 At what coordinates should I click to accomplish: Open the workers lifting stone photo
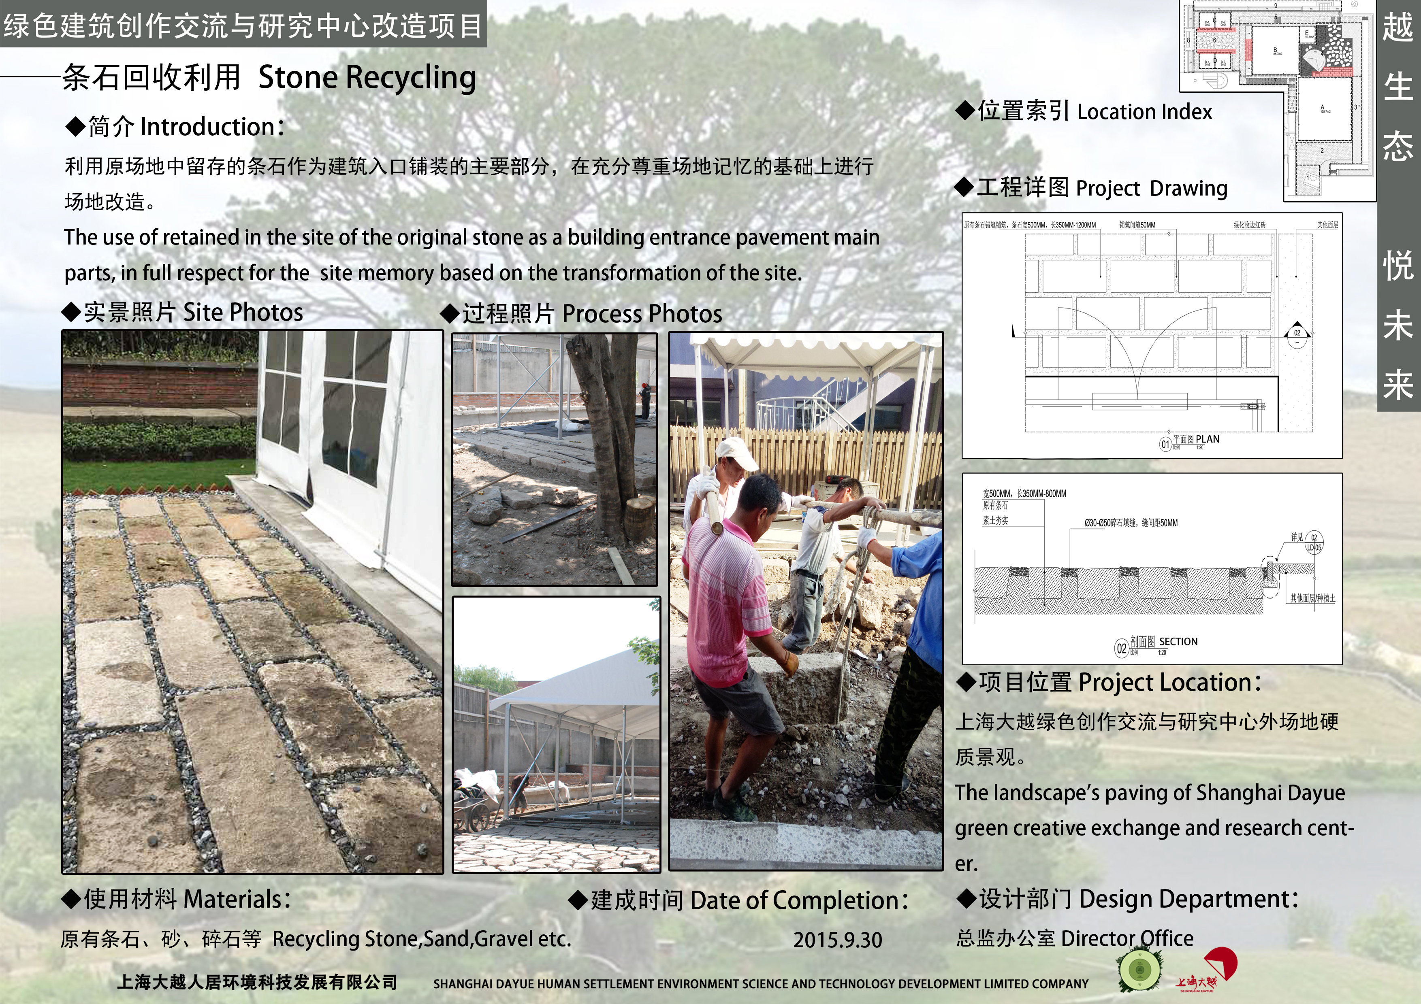tap(806, 601)
